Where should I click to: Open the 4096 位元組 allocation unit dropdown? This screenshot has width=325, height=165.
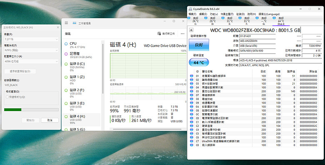pos(31,61)
